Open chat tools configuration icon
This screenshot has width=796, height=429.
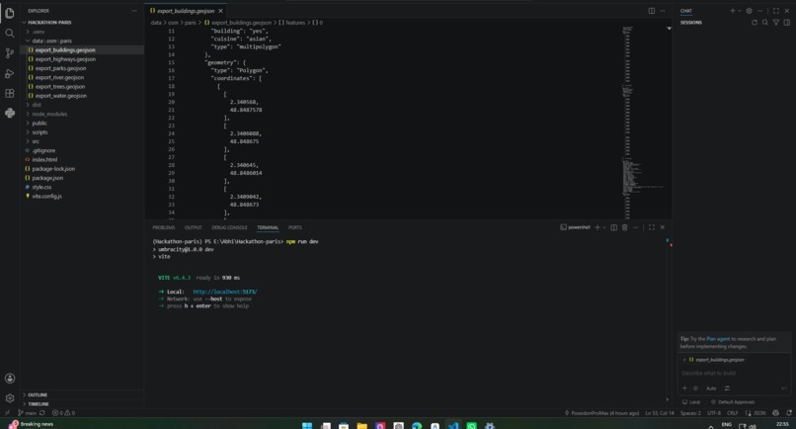coord(727,388)
